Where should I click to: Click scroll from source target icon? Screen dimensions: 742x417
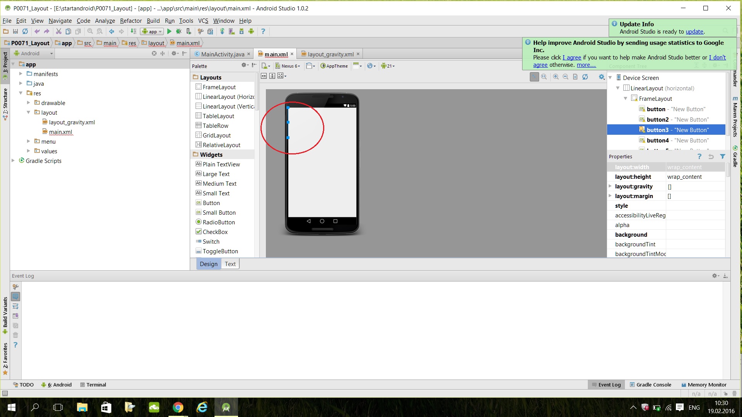point(154,53)
